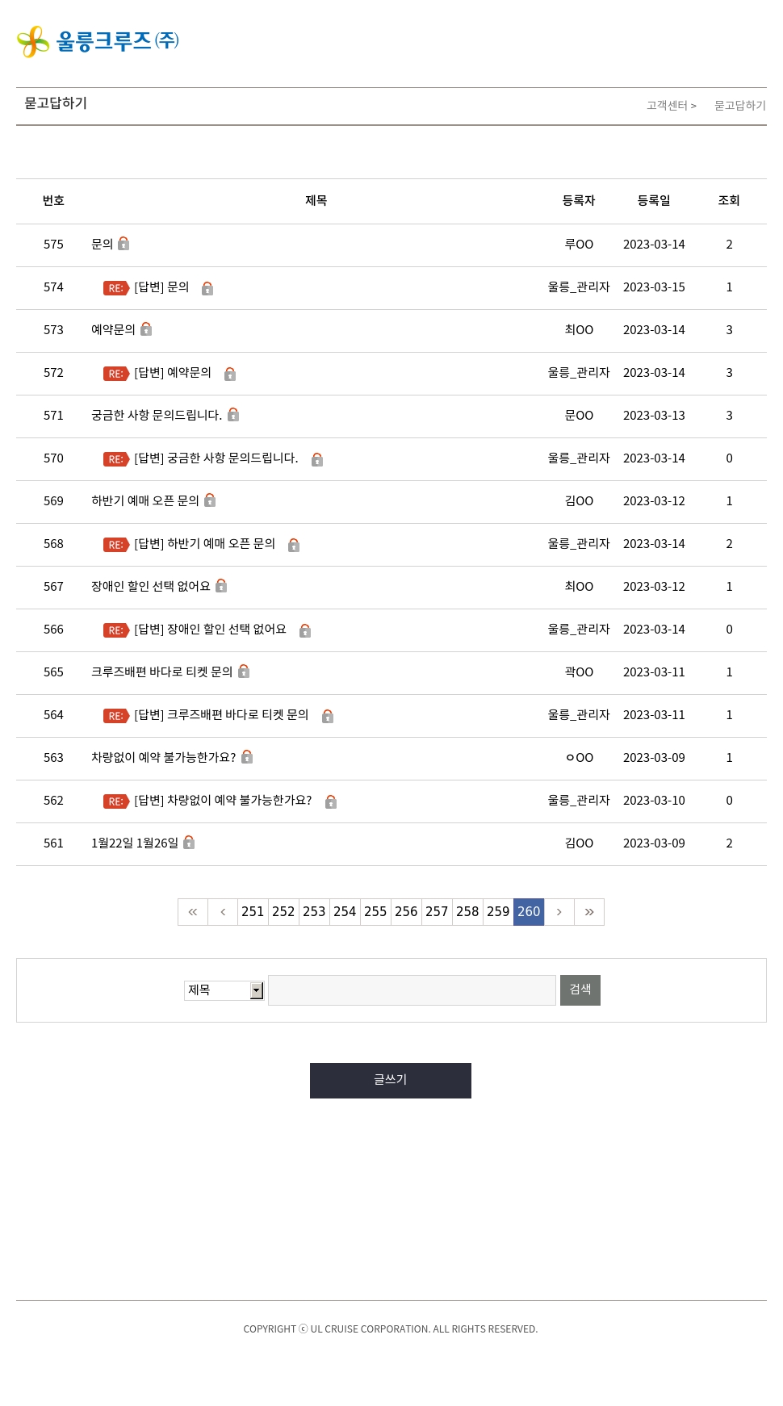The image size is (783, 1406).
Task: Select page 256 in pagination
Action: [406, 912]
